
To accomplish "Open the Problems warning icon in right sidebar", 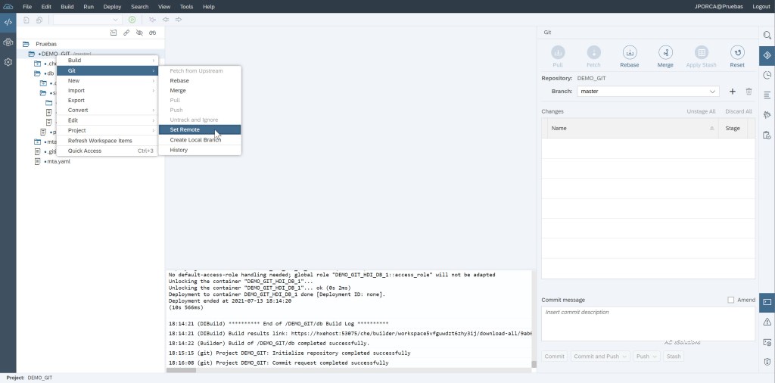I will point(767,322).
